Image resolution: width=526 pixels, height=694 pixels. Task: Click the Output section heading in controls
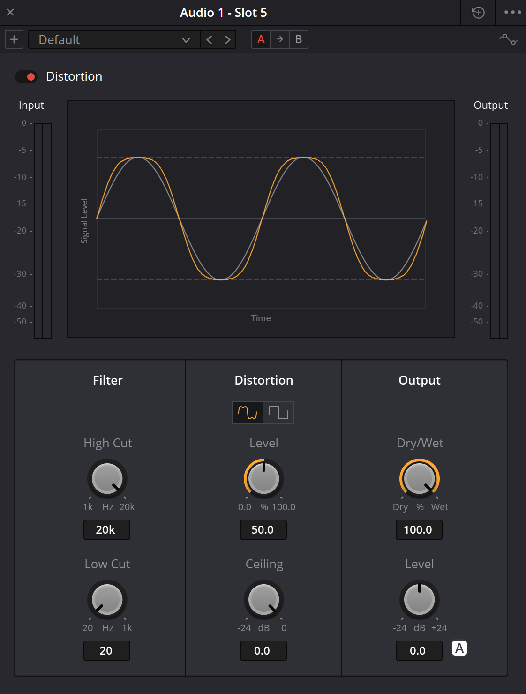tap(420, 380)
